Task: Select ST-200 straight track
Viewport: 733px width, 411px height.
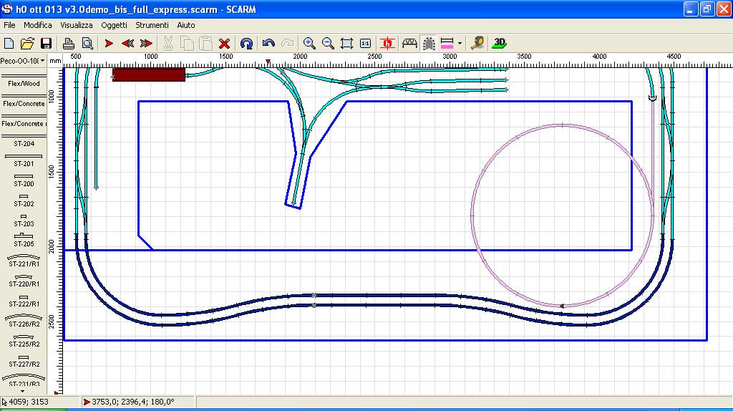Action: click(x=24, y=180)
